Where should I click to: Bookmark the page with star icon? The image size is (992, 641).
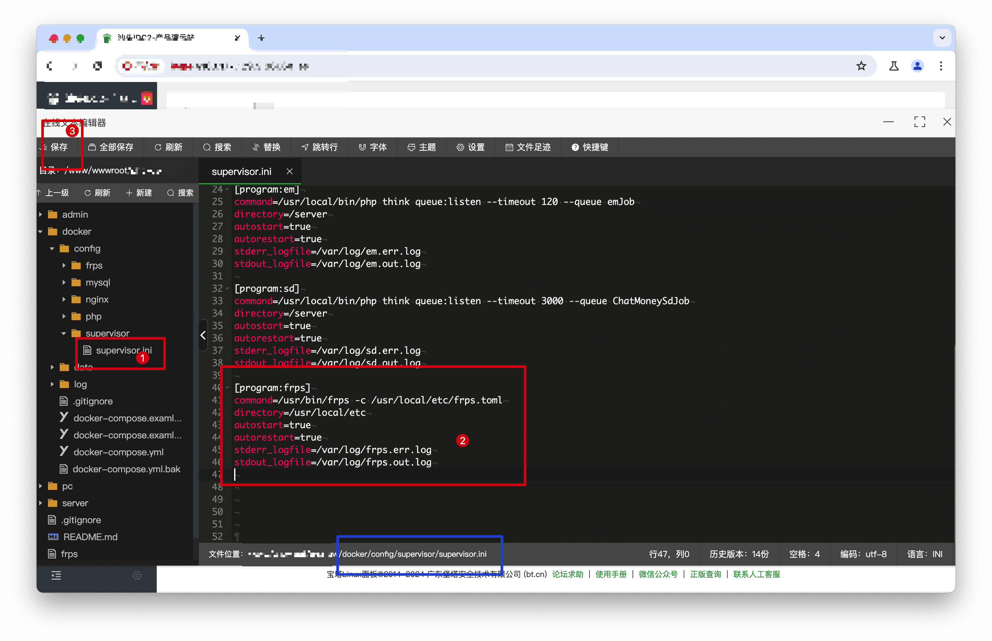(x=861, y=66)
